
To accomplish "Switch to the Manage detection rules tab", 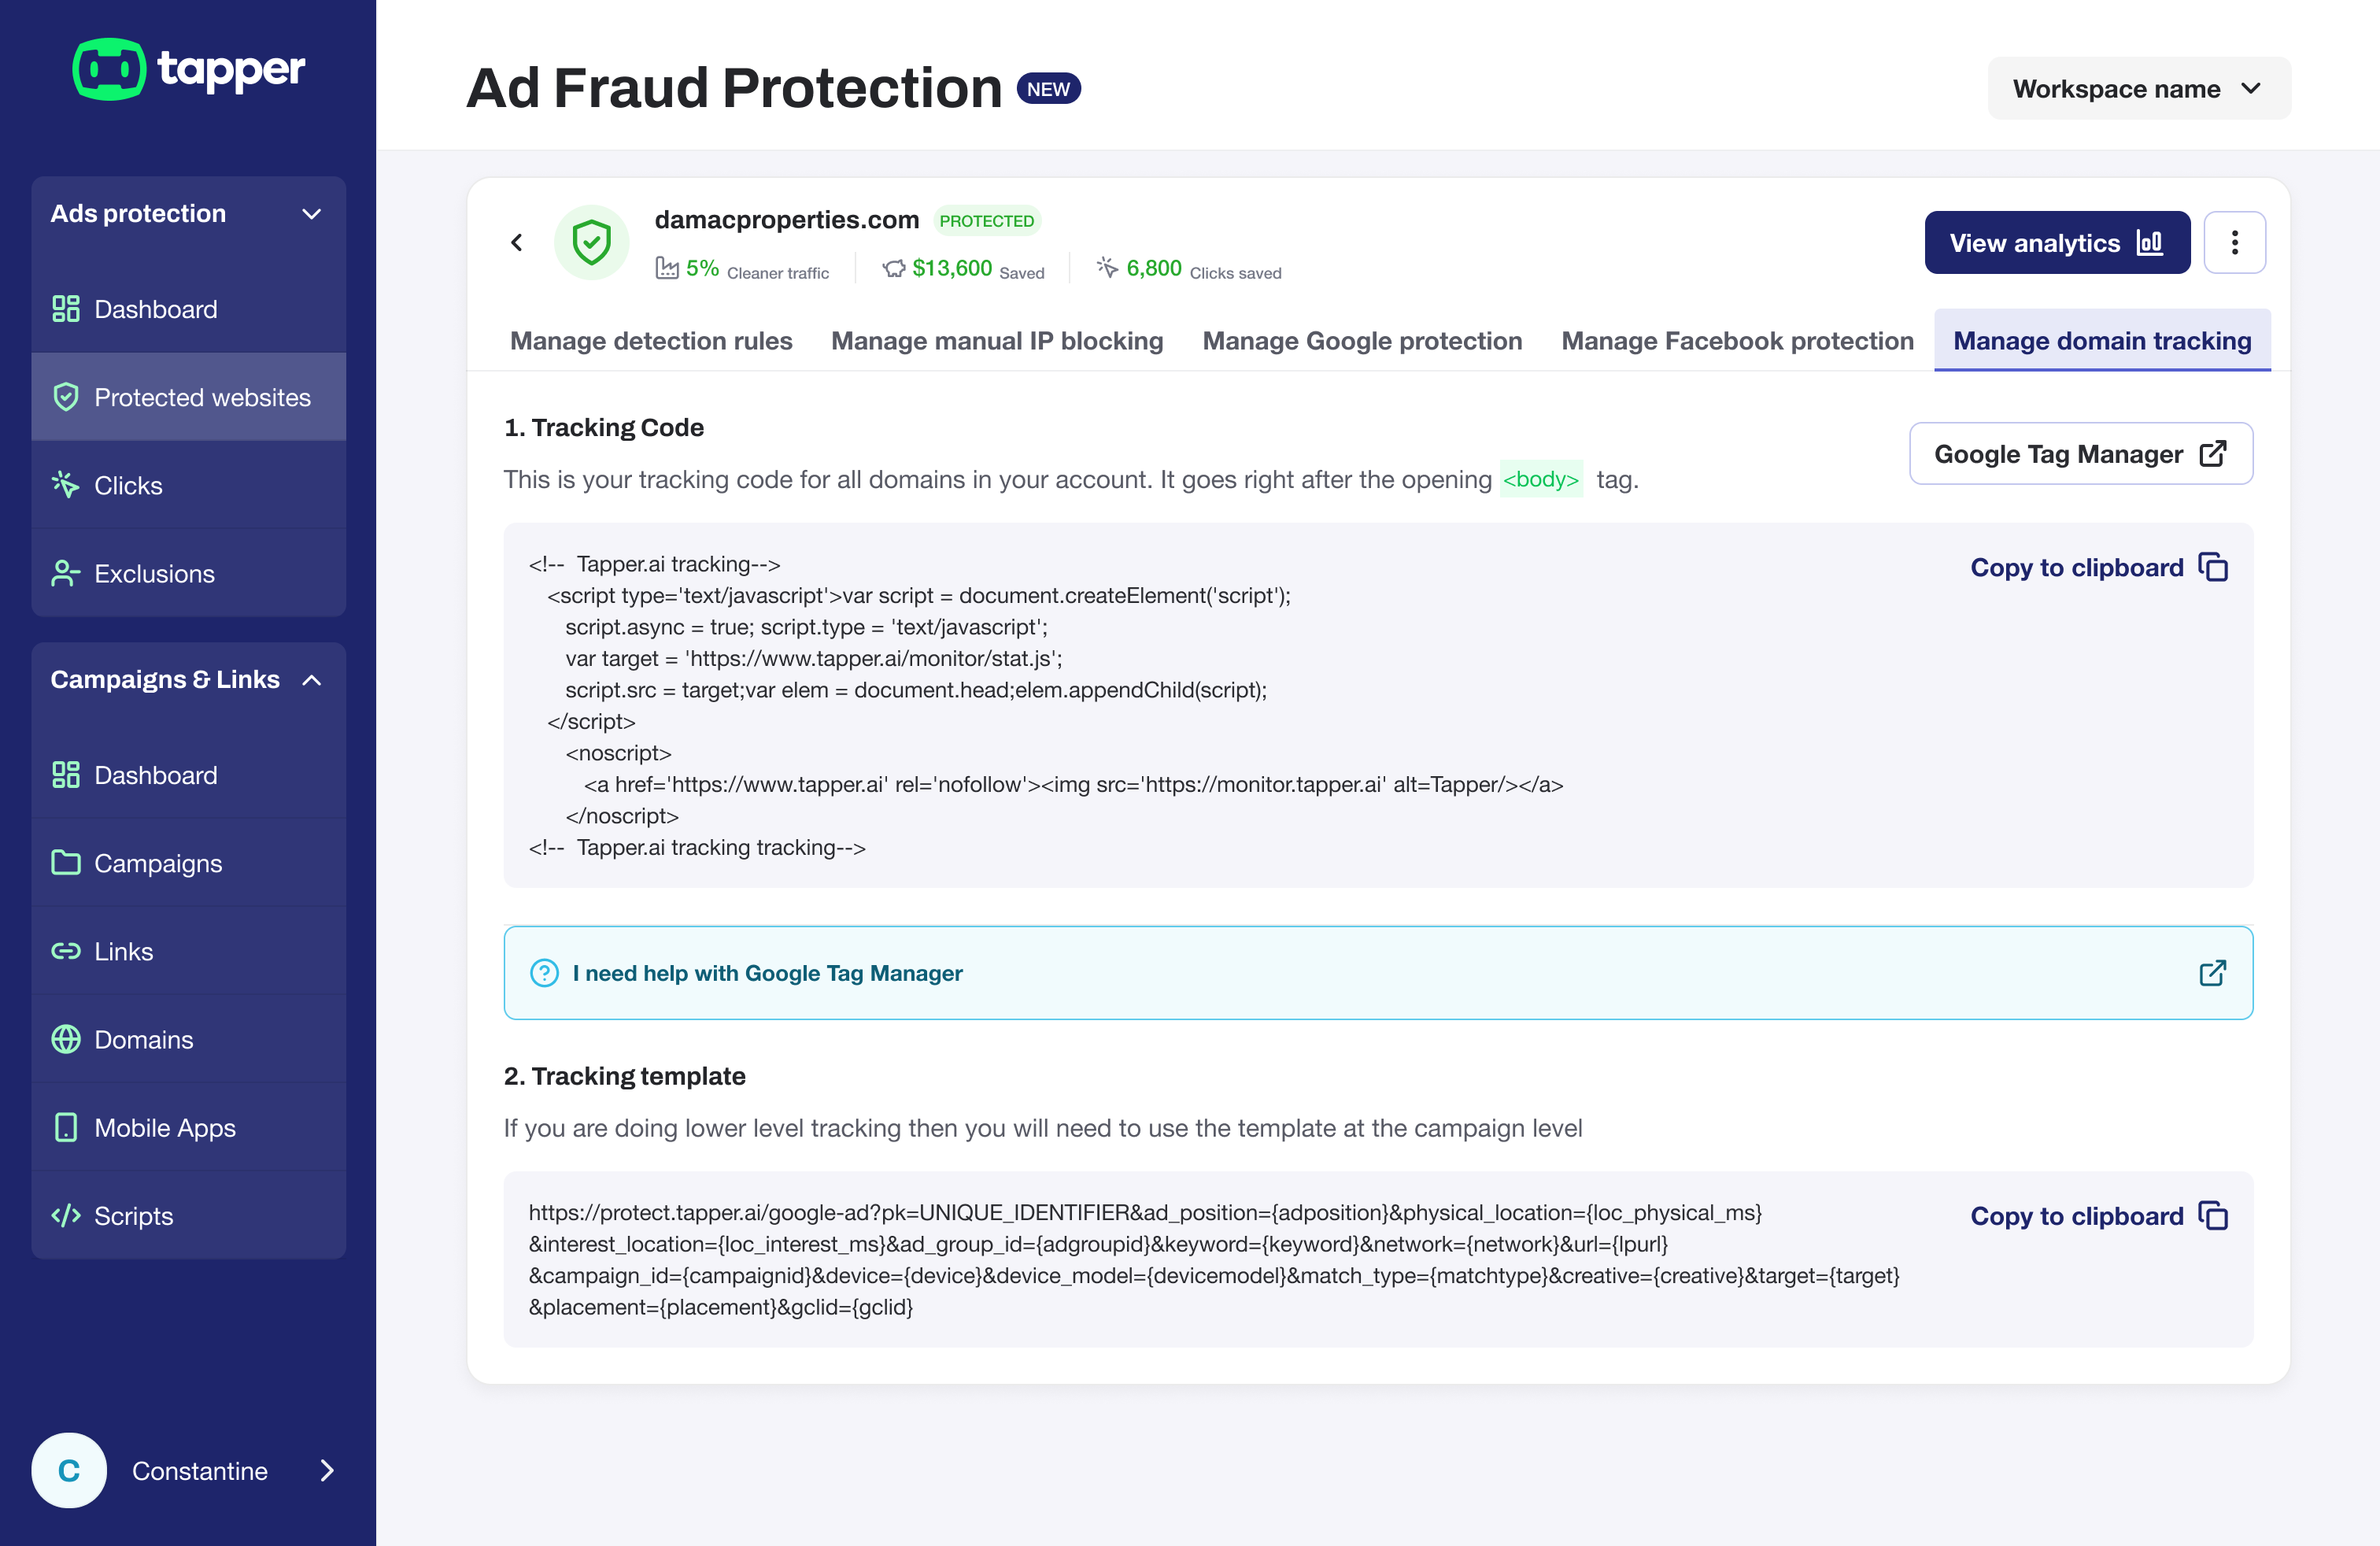I will pos(651,341).
